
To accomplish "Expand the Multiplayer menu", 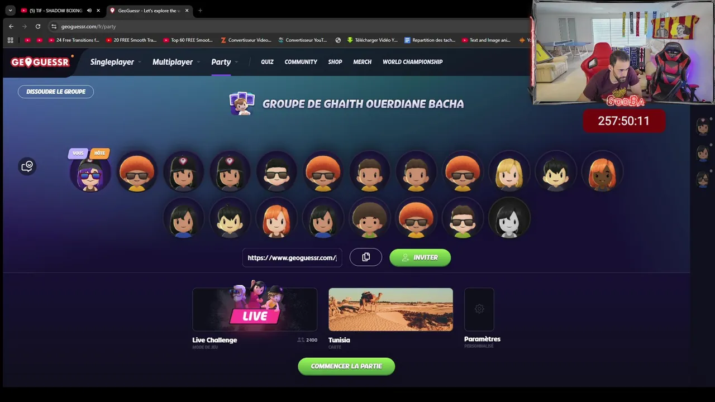I will pos(176,62).
